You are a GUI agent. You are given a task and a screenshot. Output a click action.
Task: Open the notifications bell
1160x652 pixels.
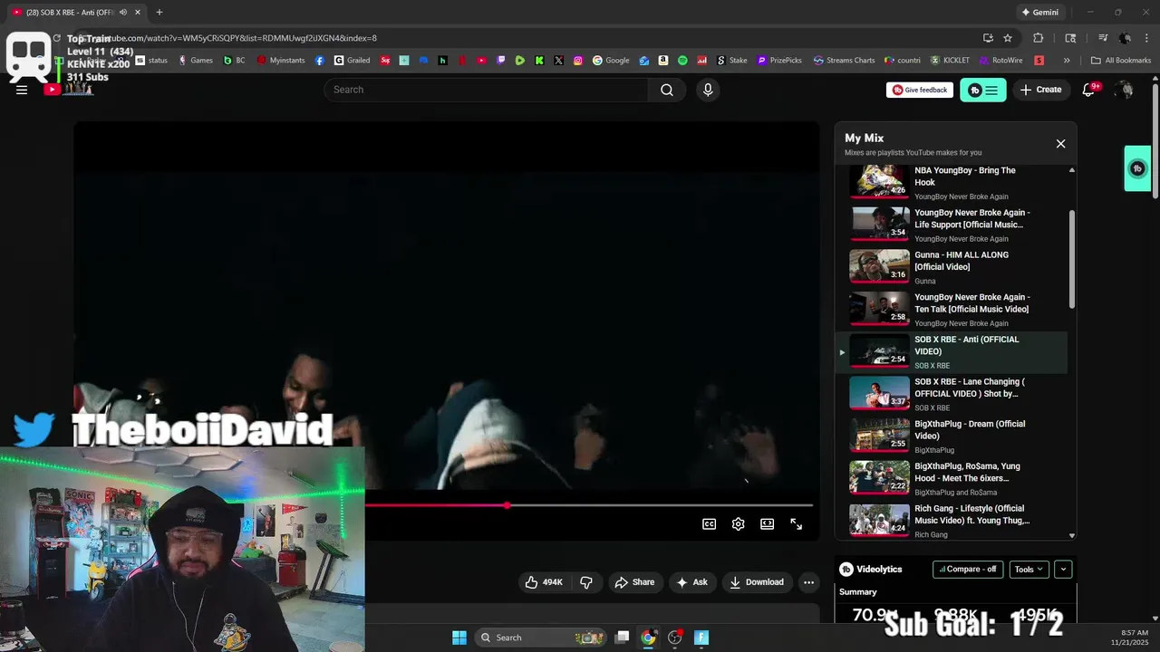(1089, 90)
